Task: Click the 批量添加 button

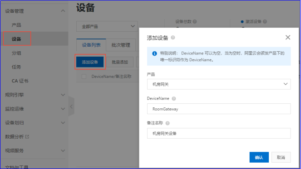Action: point(120,62)
